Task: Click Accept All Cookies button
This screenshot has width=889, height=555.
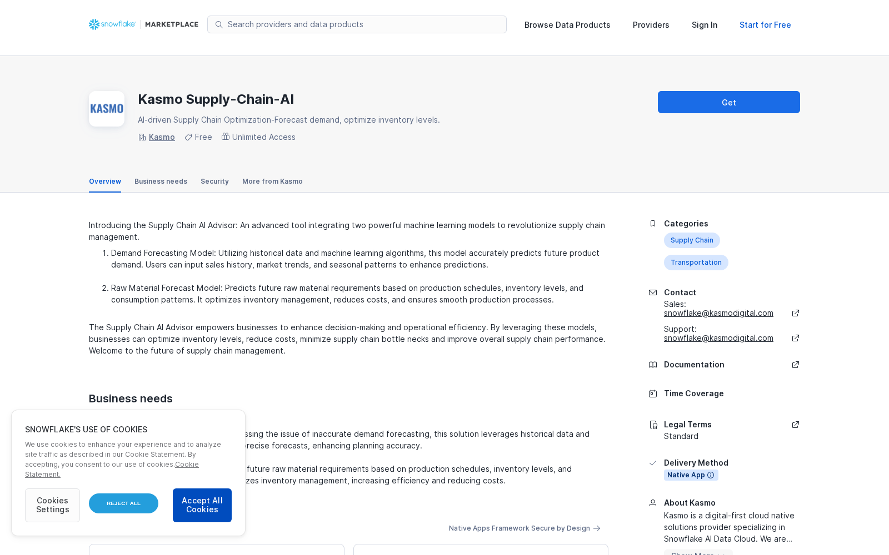Action: (x=202, y=505)
